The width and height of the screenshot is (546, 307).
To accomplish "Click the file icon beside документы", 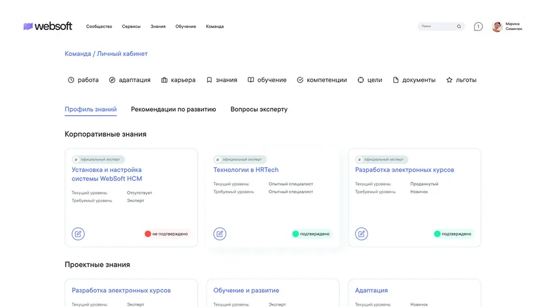I will click(x=396, y=80).
